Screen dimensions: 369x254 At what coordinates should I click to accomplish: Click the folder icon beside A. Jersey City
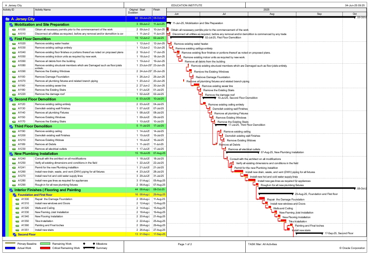[x=7, y=19]
